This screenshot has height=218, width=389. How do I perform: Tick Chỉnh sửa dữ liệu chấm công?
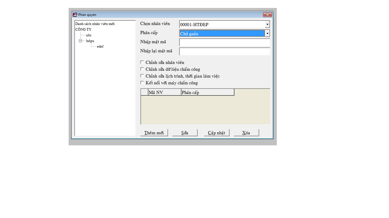(x=142, y=69)
